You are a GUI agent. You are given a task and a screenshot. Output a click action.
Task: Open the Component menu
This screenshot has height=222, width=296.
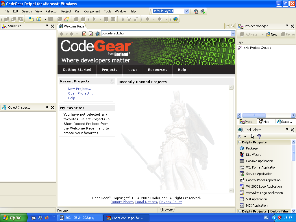tap(92, 11)
